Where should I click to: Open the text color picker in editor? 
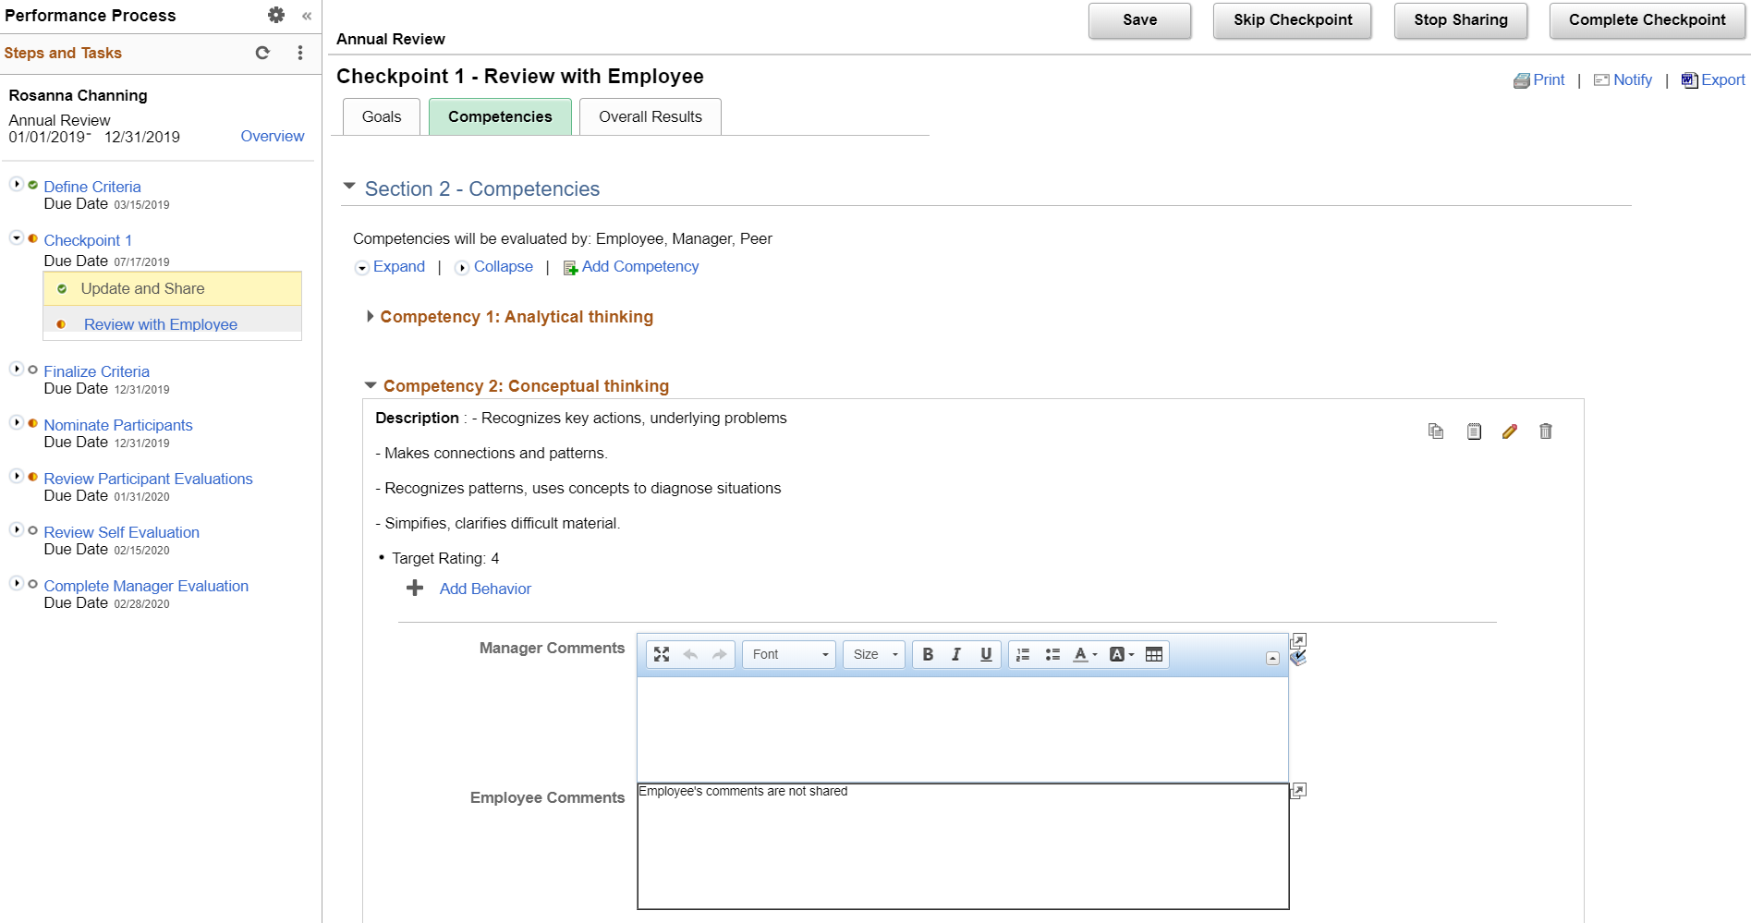(1086, 654)
